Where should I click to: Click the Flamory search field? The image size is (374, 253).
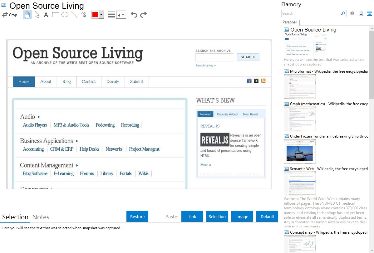[x=311, y=13]
